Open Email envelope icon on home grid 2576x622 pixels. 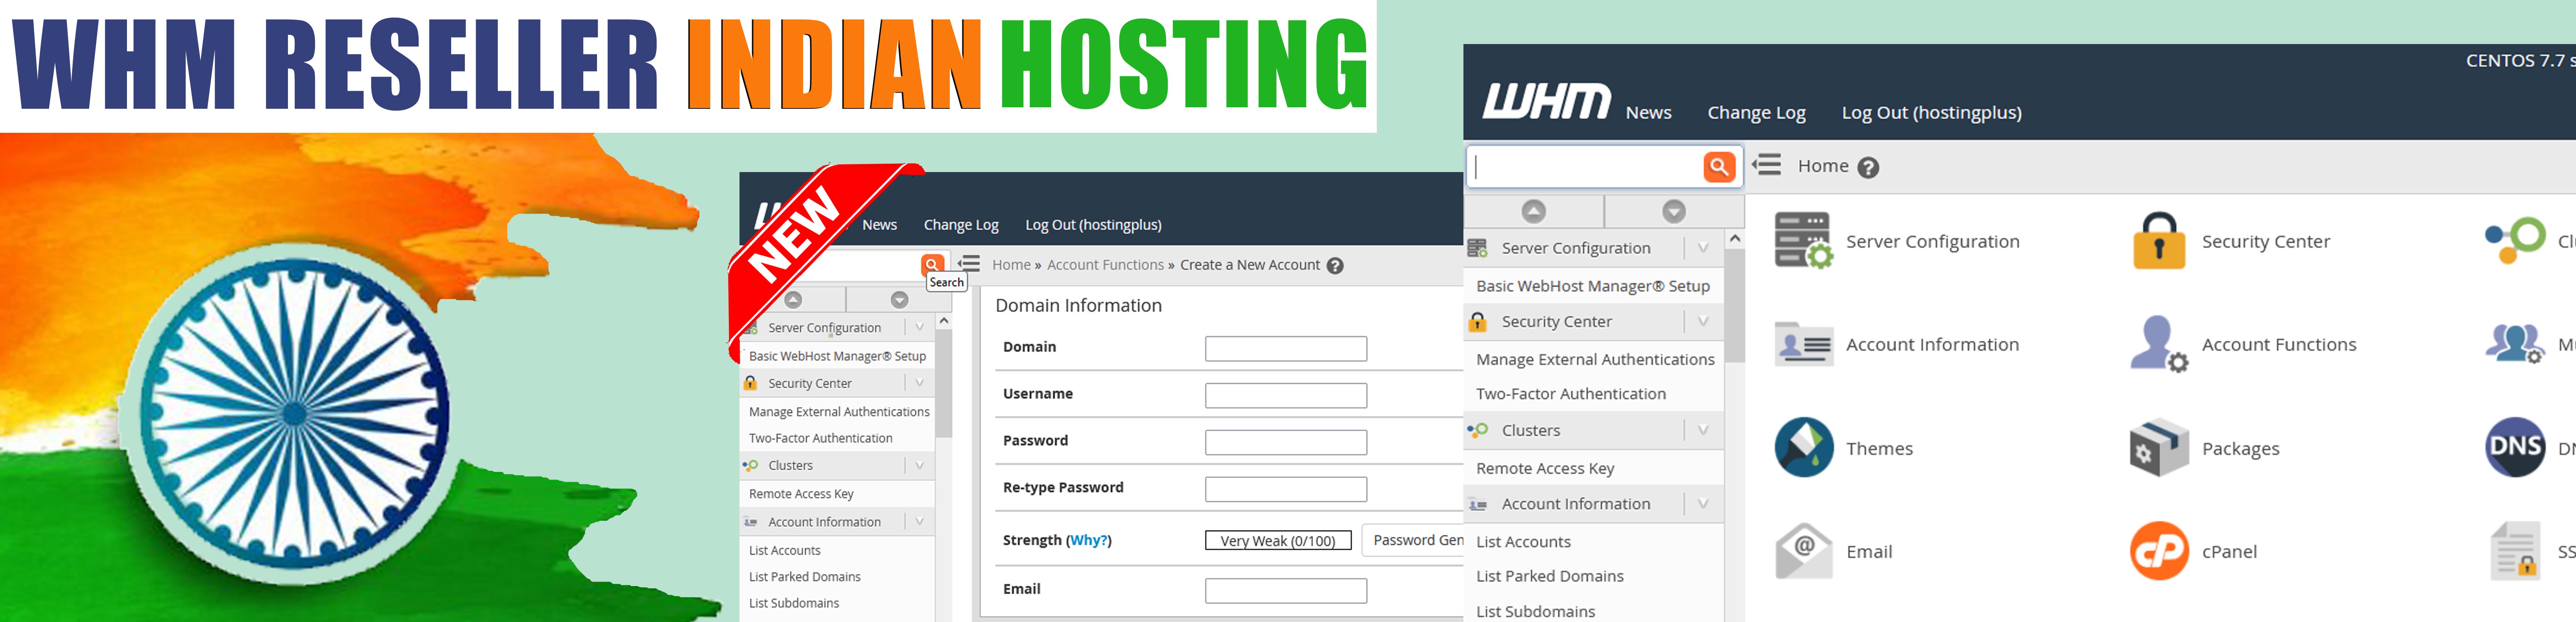click(1804, 551)
